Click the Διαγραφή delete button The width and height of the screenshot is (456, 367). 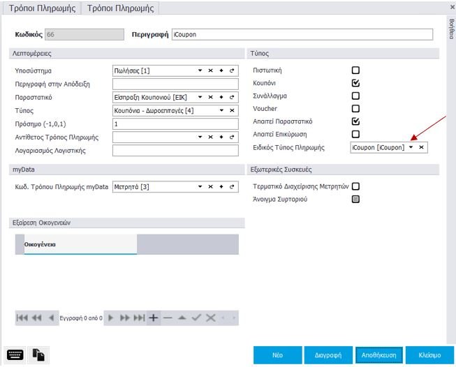coord(328,355)
